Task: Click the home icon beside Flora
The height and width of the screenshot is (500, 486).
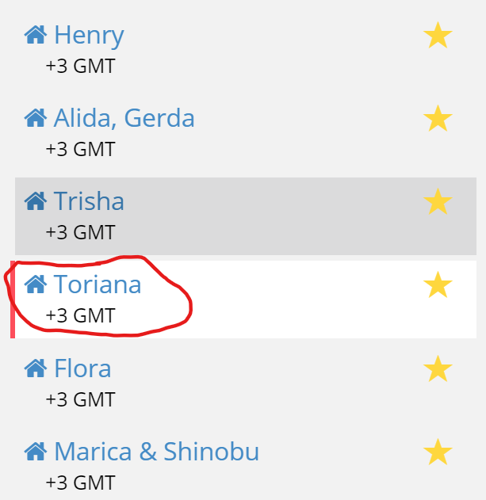Action: [x=36, y=368]
